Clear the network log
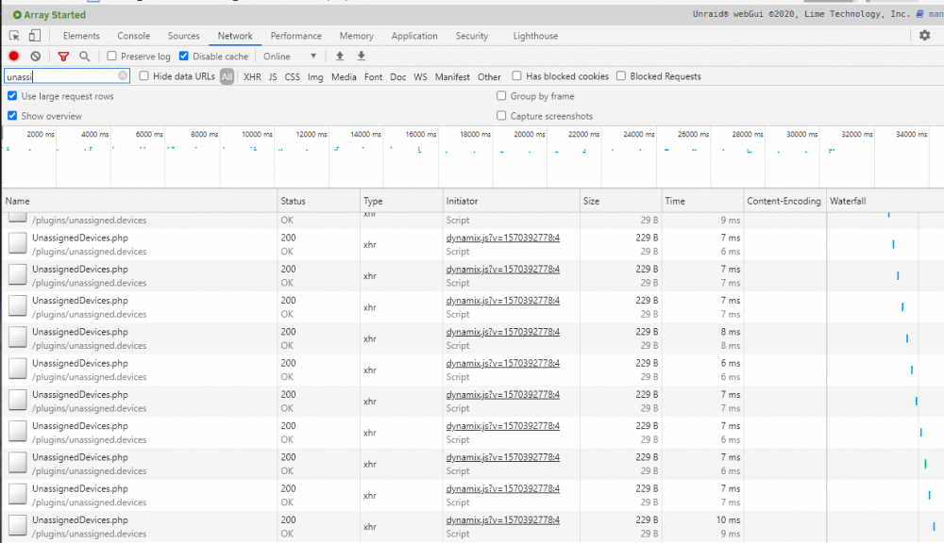944x543 pixels. (36, 56)
